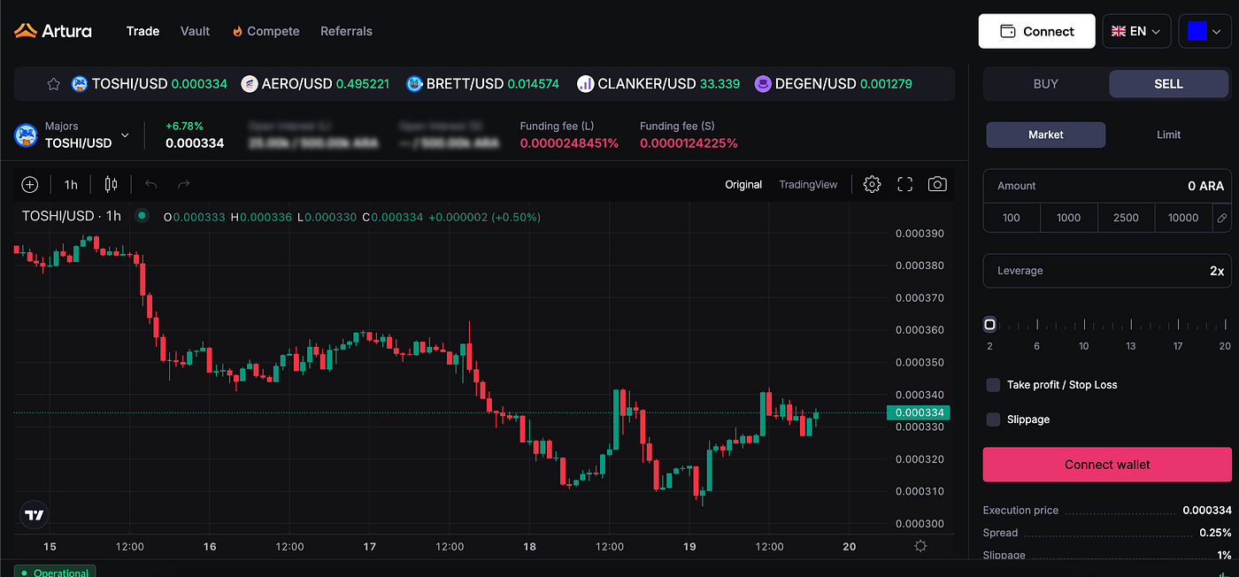Screen dimensions: 1239x577
Task: Select Market order type
Action: tap(1046, 135)
